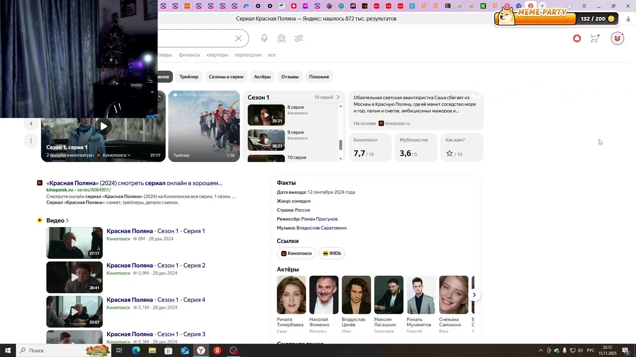Open actor Снежана Самохина photo card
Screen dimensions: 636x357
click(x=454, y=295)
